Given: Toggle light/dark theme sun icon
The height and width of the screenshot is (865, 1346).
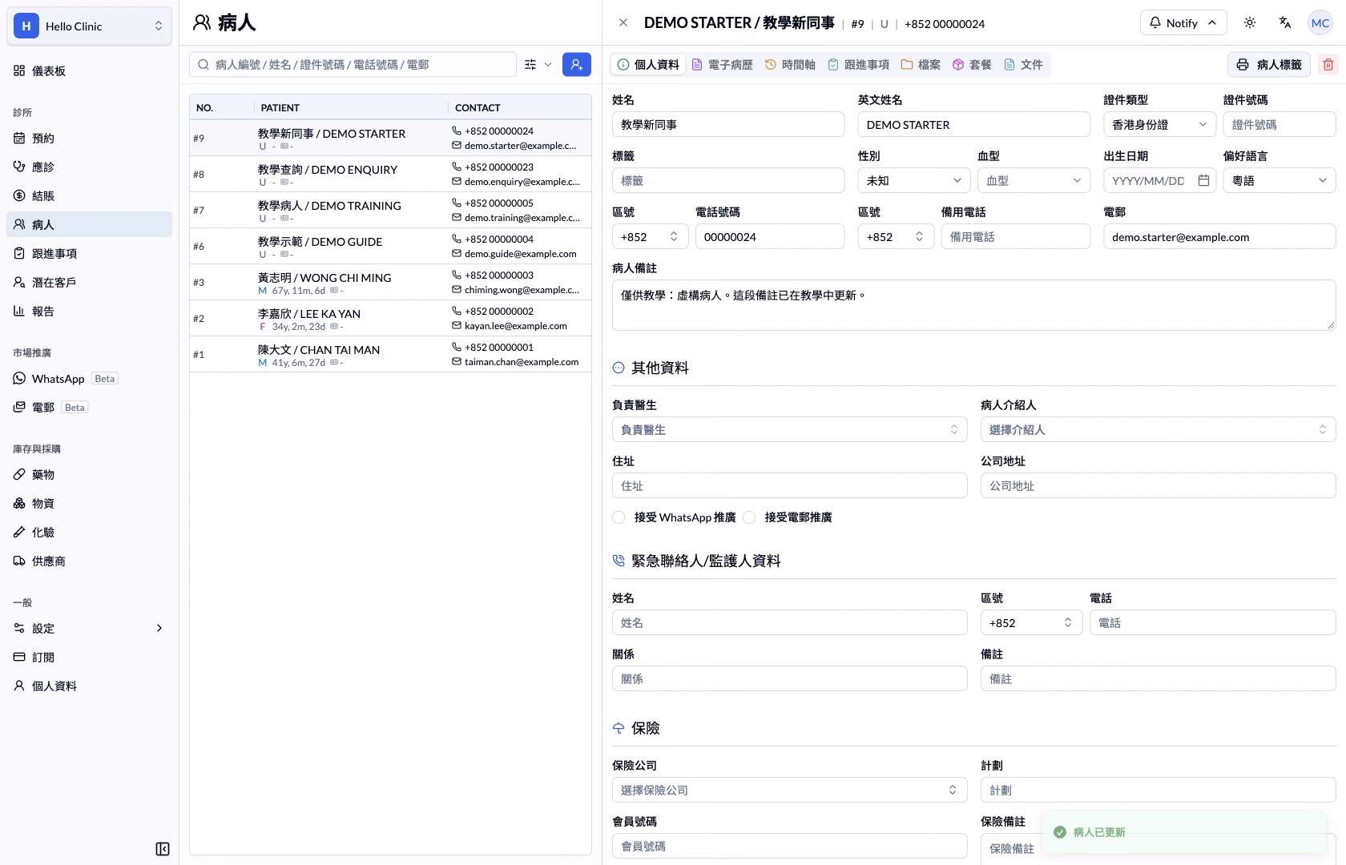Looking at the screenshot, I should [x=1250, y=23].
